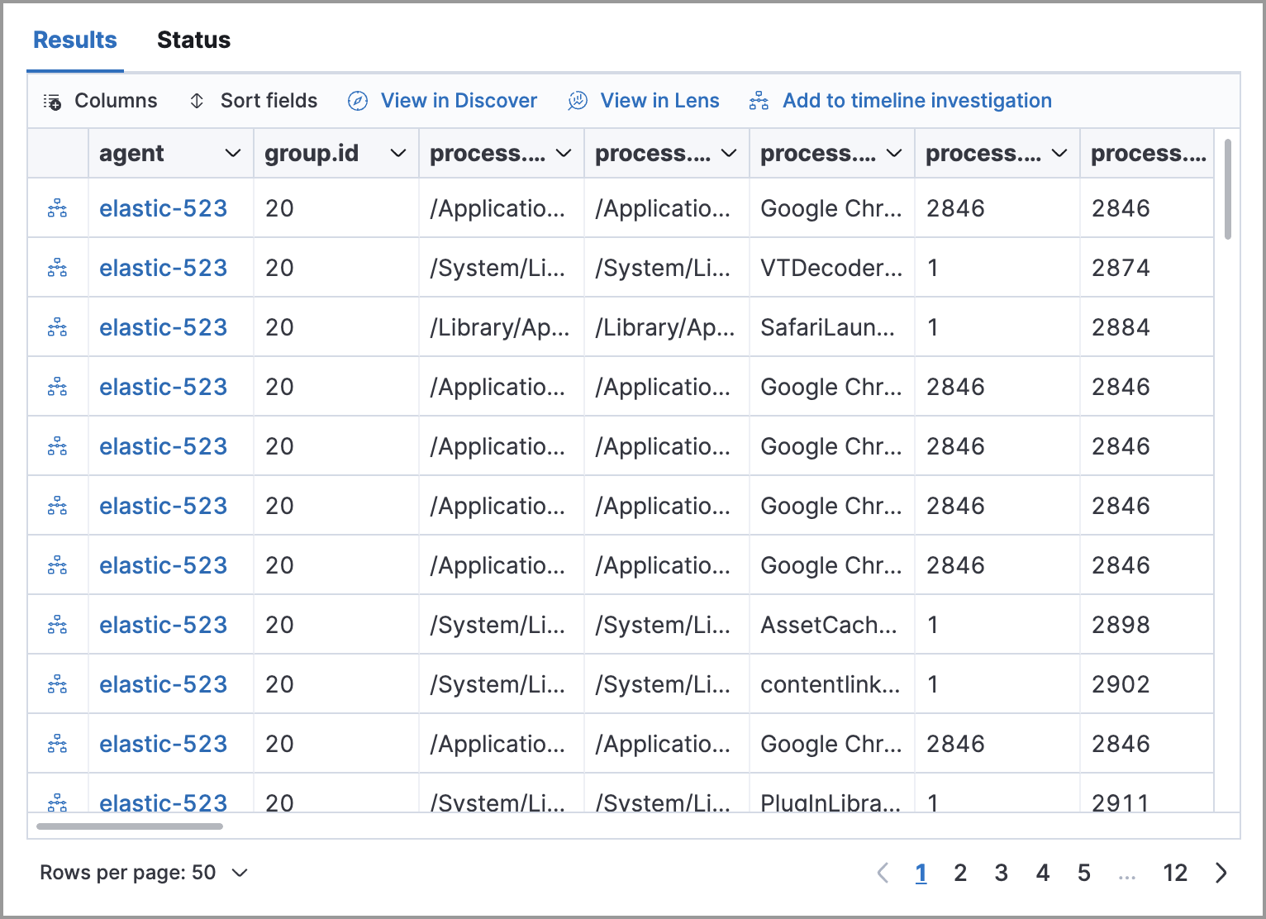Select the analyzer icon beside contentlink row
Image resolution: width=1266 pixels, height=919 pixels.
(x=57, y=684)
